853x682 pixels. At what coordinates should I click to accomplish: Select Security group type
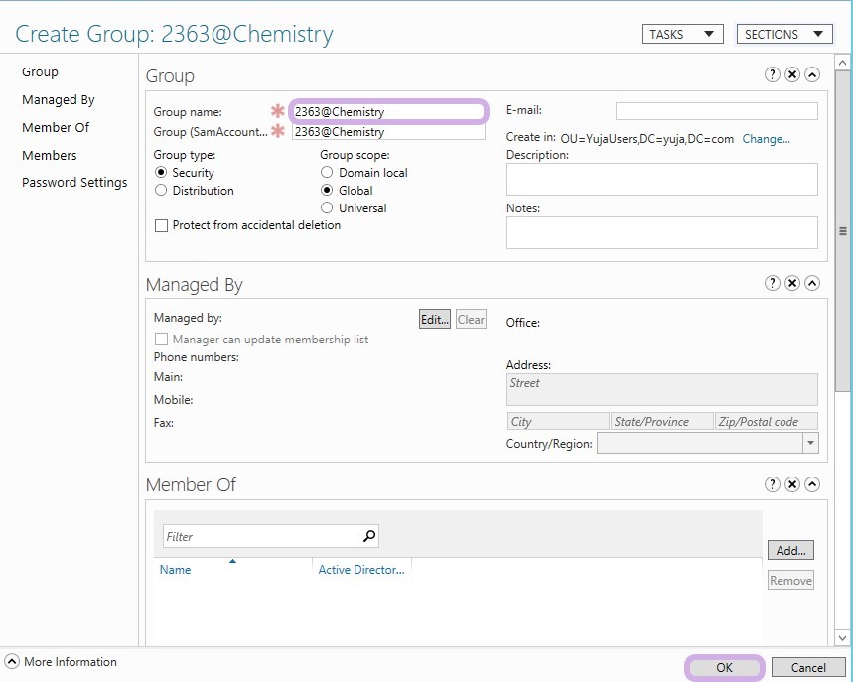[x=161, y=173]
